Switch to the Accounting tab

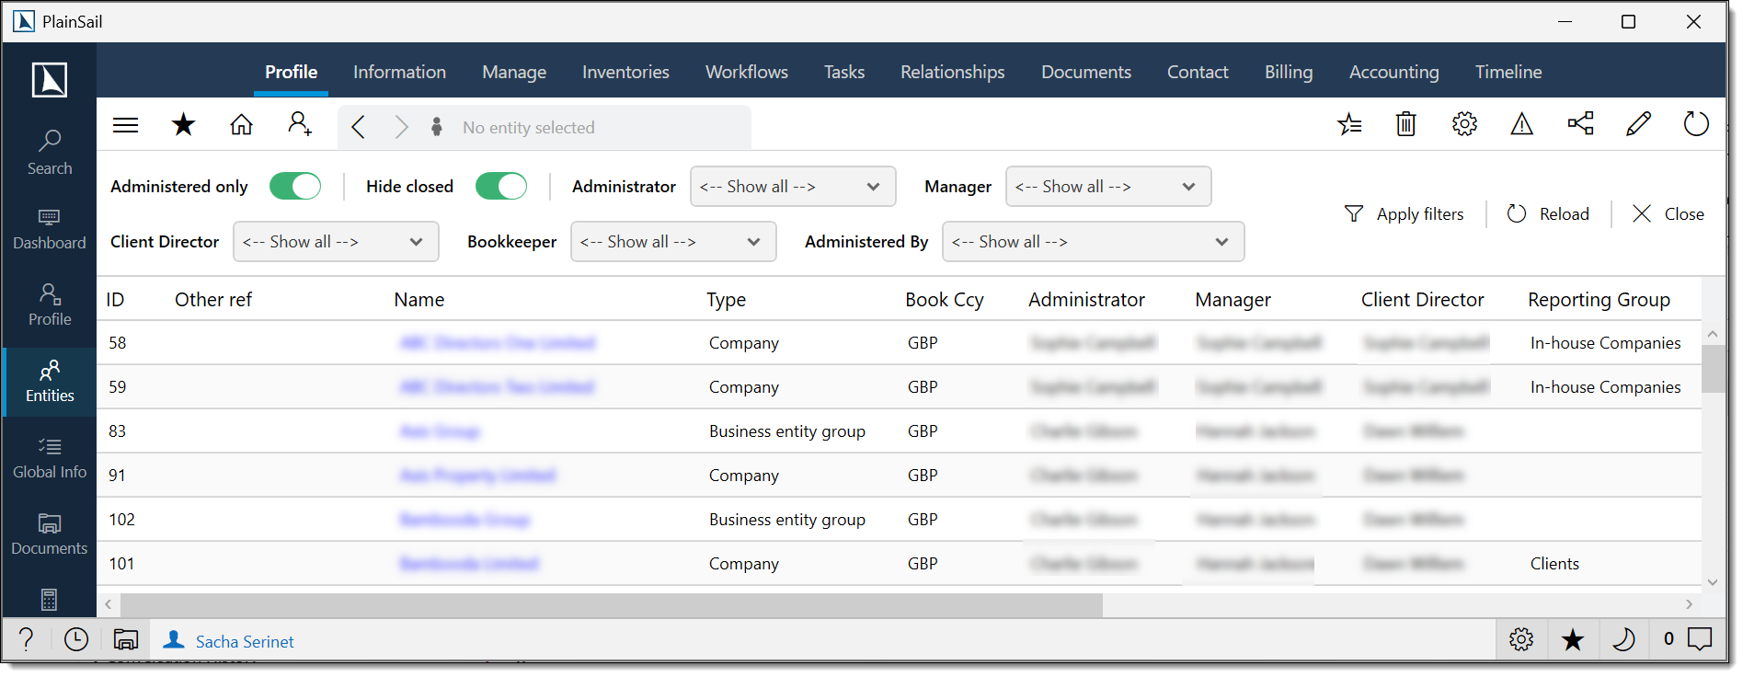click(1394, 72)
